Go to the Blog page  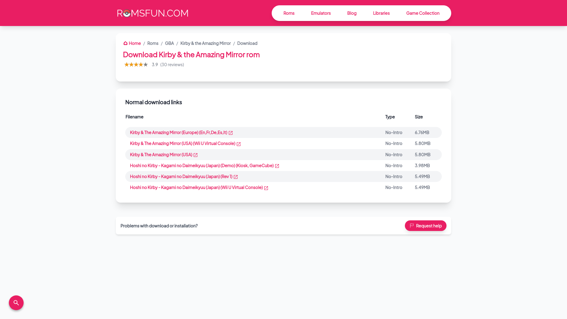(x=352, y=13)
